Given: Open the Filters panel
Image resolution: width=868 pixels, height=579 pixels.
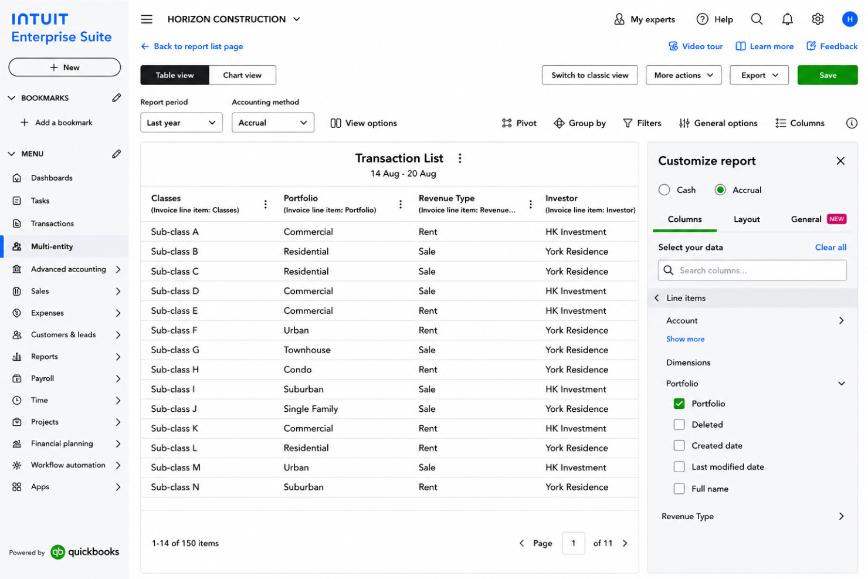Looking at the screenshot, I should 642,123.
